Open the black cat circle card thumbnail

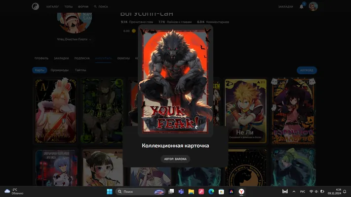(x=246, y=168)
